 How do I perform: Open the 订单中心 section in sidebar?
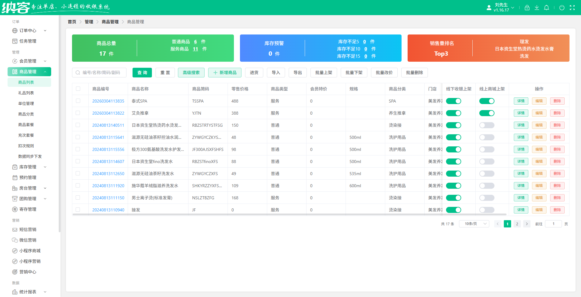coord(27,30)
